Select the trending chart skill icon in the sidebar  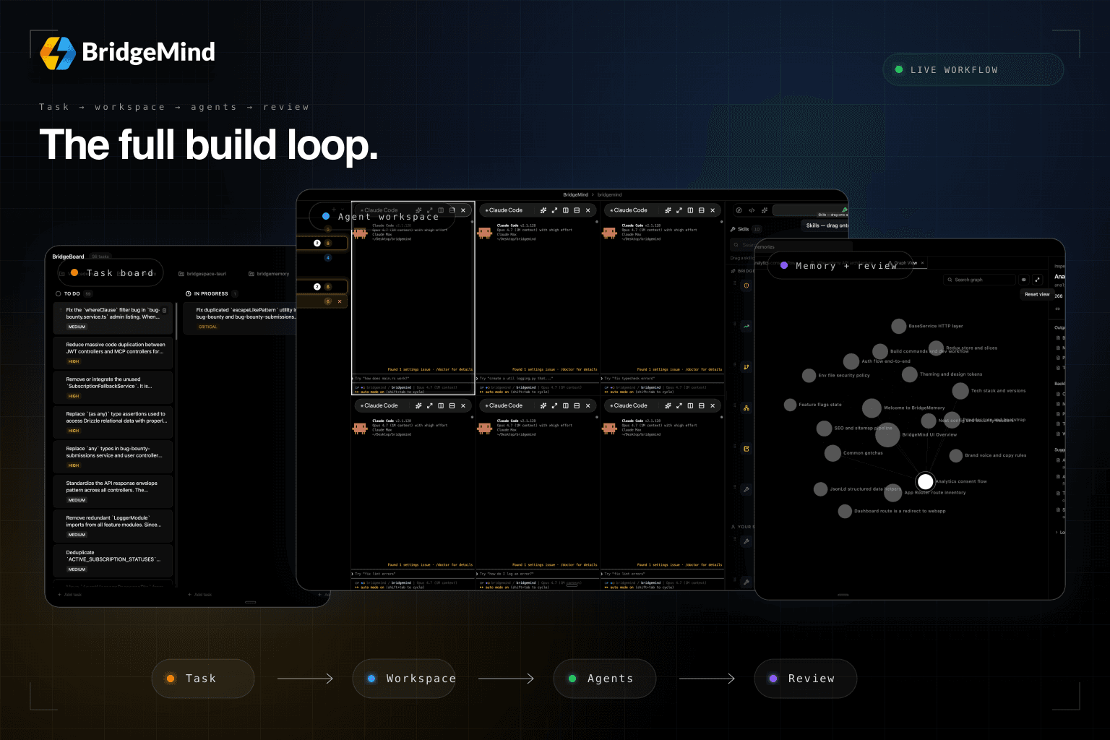747,326
